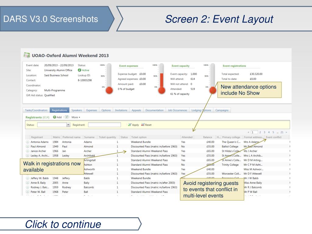Sort by Matric column header

[56, 137]
